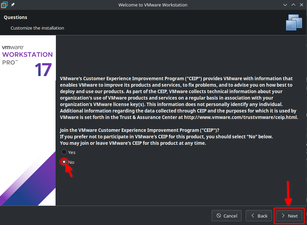Screen dimensions: 307x225
Task: Proceed with the Next button
Action: (x=289, y=216)
